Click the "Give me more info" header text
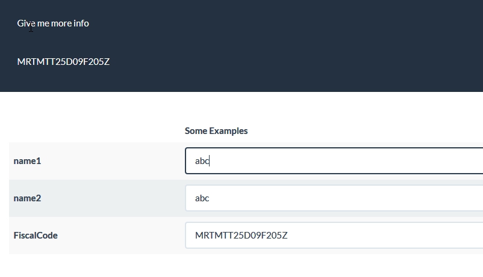 tap(53, 23)
